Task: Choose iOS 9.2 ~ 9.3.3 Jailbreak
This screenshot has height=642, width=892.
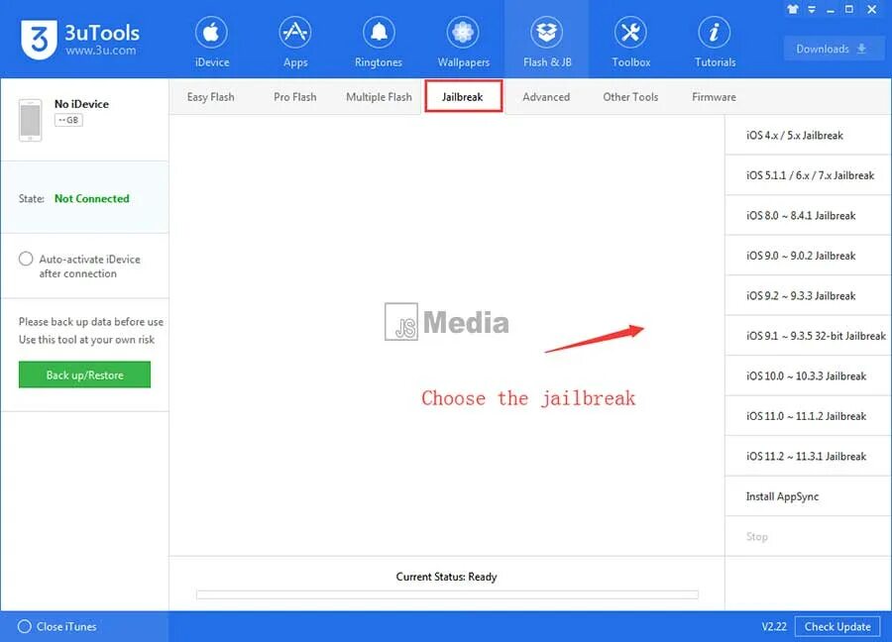Action: [x=808, y=295]
